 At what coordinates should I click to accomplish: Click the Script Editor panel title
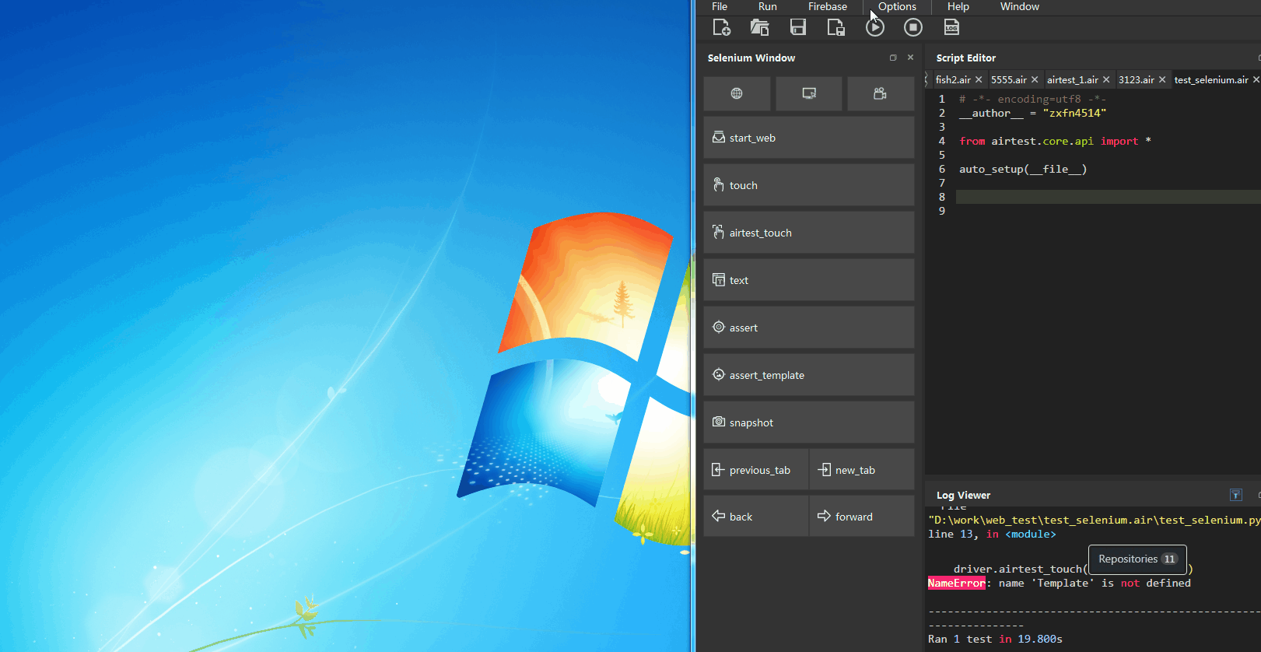coord(965,58)
